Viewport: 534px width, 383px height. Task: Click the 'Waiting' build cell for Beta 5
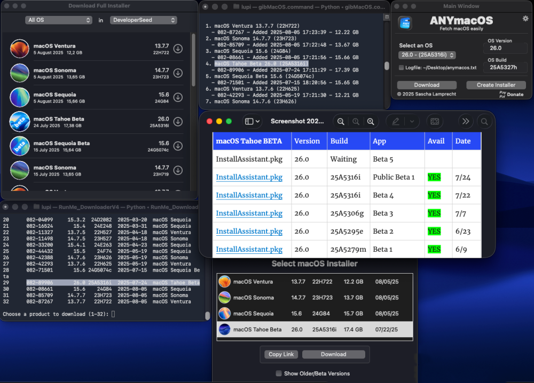(348, 159)
